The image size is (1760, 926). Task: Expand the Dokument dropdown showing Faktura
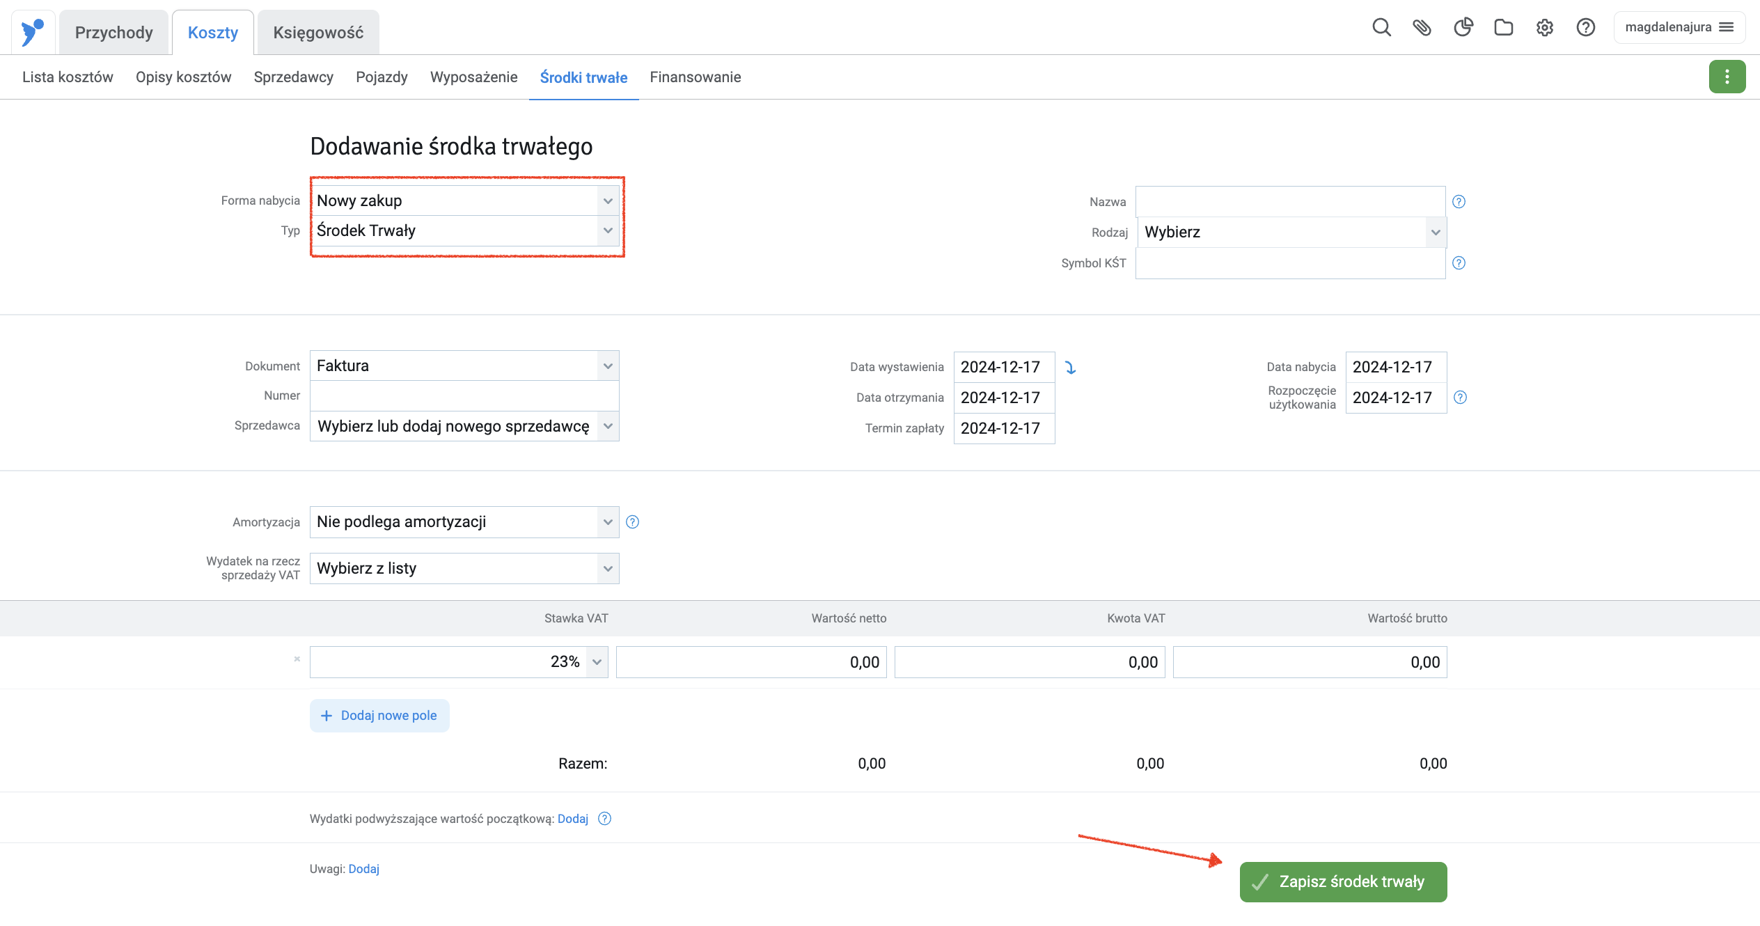click(464, 366)
